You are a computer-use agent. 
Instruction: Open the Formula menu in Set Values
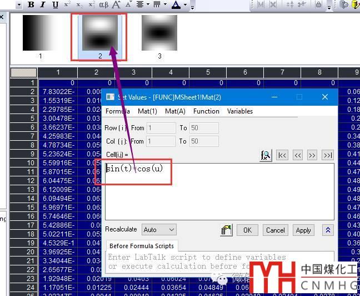pos(118,111)
